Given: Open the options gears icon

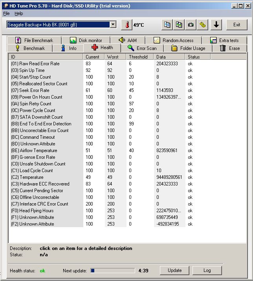Looking at the screenshot, I should (x=202, y=25).
